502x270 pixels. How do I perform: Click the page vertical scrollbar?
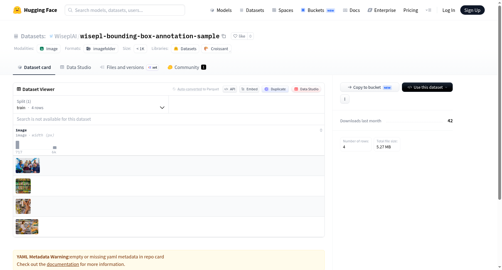click(x=499, y=102)
